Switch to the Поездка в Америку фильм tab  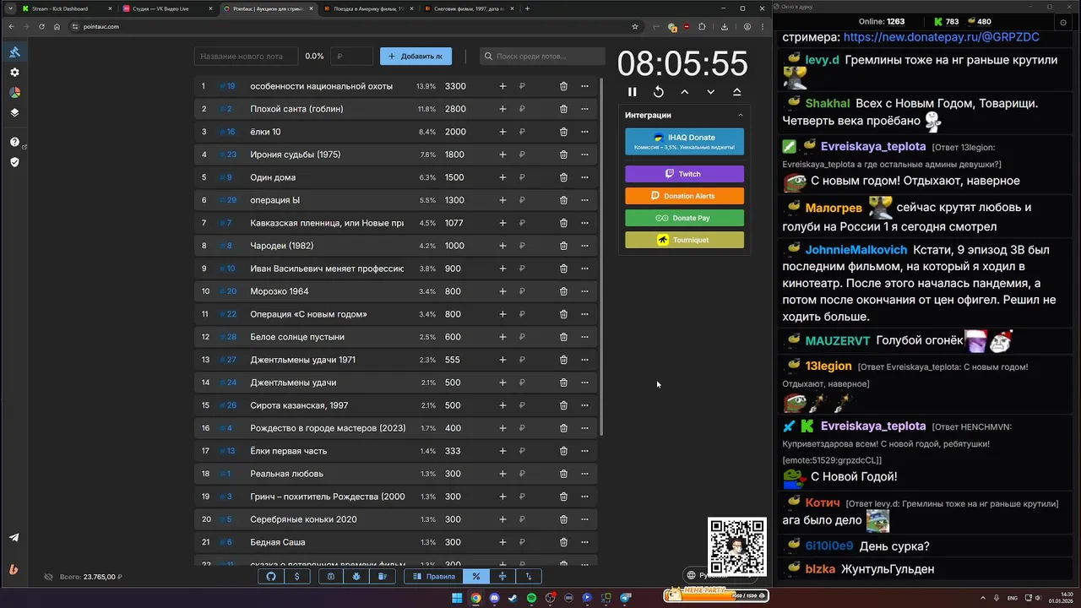tap(369, 8)
